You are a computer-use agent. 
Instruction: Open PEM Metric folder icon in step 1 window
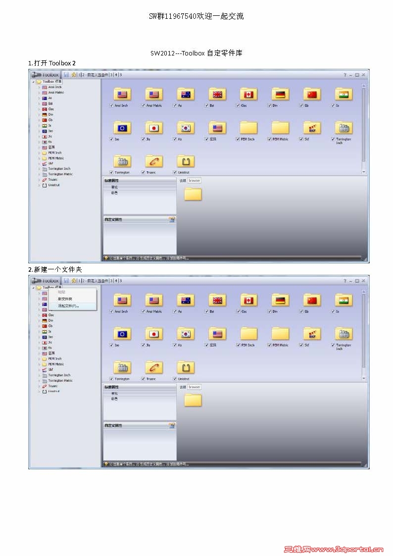(280, 128)
